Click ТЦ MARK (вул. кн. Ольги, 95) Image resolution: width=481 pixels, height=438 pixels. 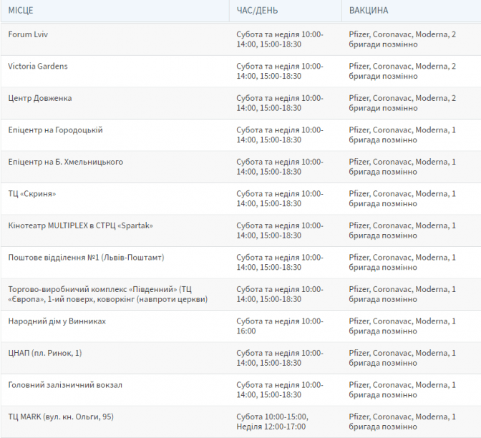pyautogui.click(x=61, y=417)
